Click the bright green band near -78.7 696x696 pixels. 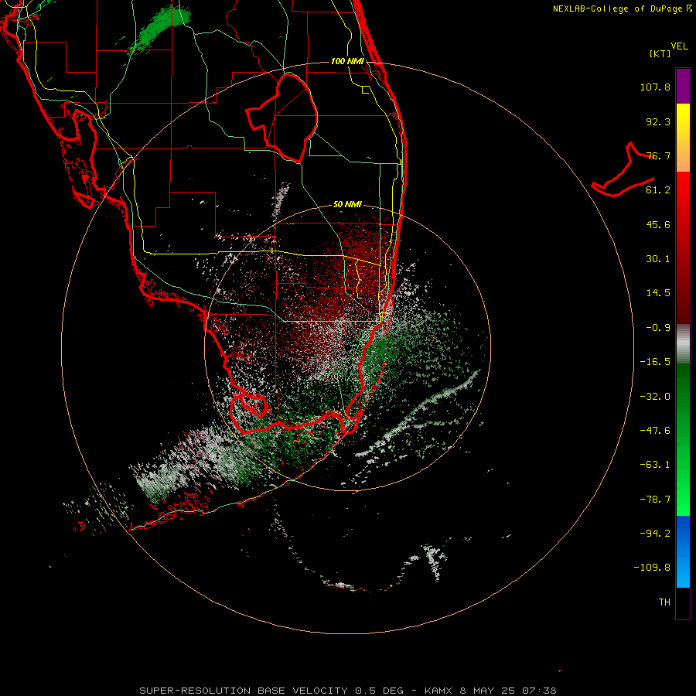coord(683,500)
